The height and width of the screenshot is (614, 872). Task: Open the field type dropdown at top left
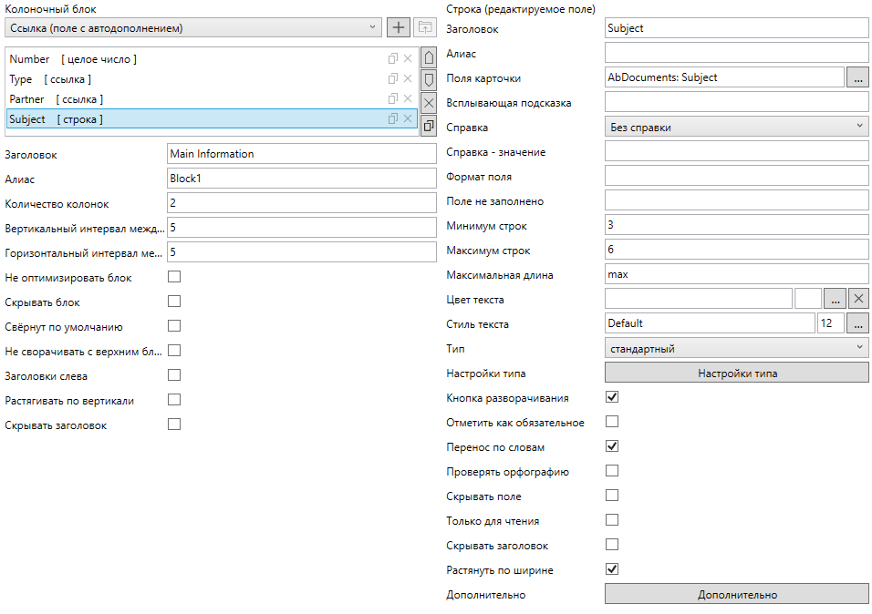click(x=193, y=28)
